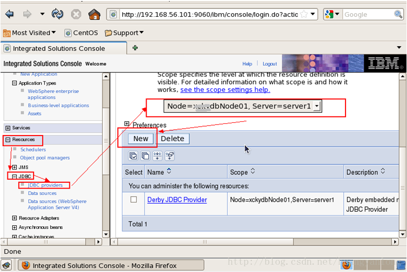Click the Help link in console header

pyautogui.click(x=247, y=64)
